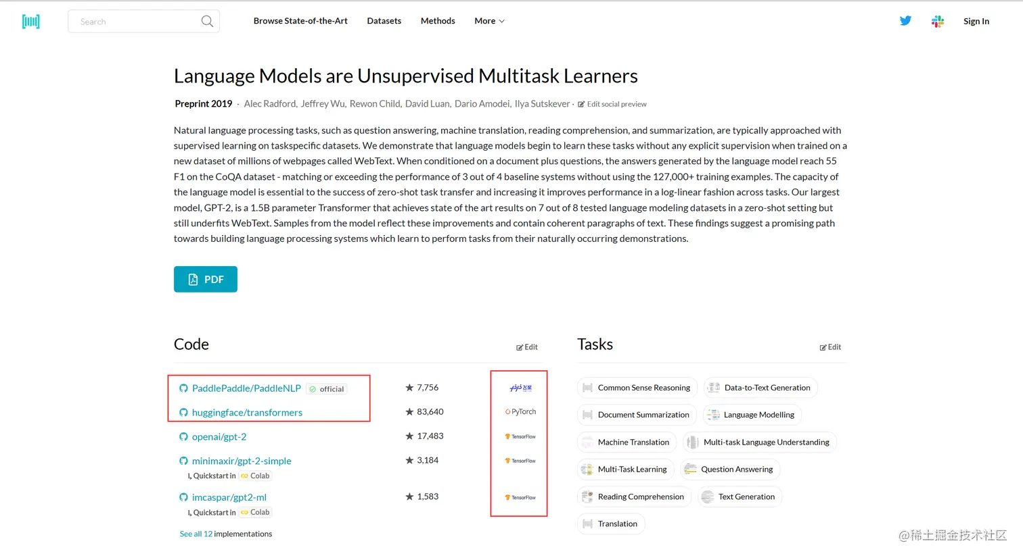Click TensorFlow logo in imcaspar/gpt2-ml row
Screen dimensions: 1023x558
pyautogui.click(x=520, y=497)
